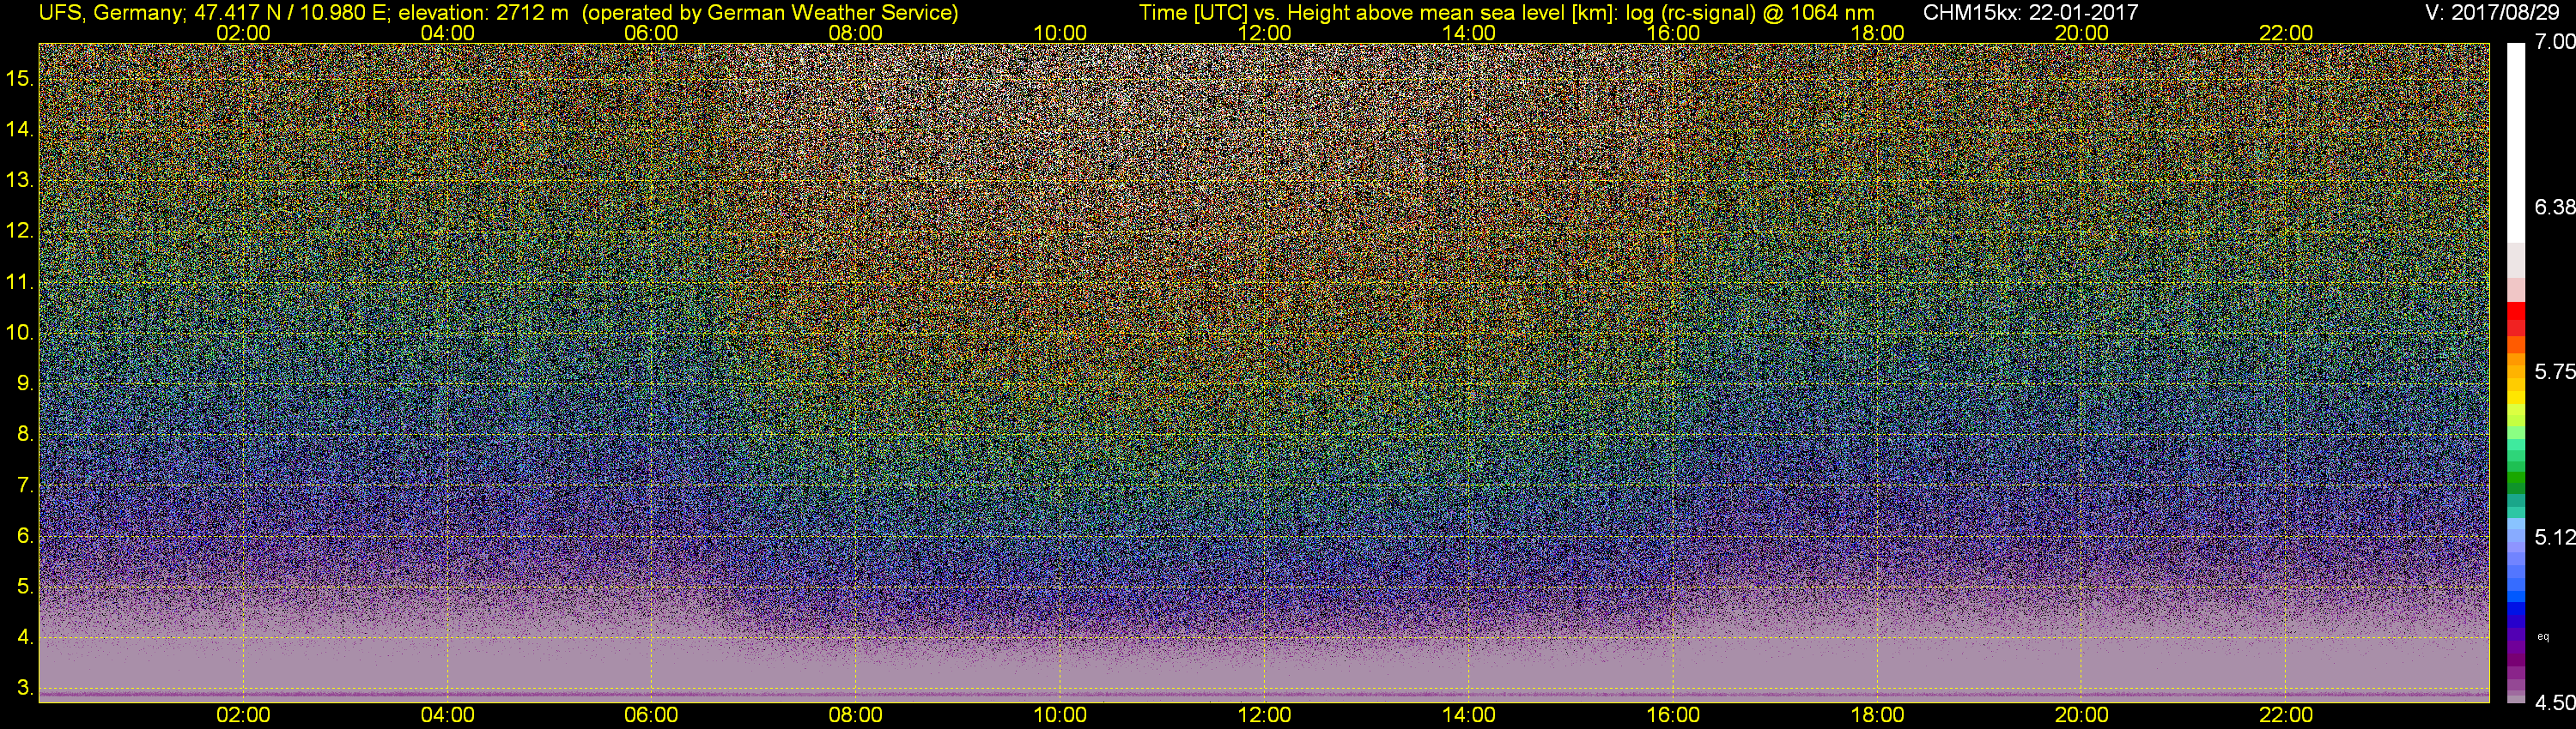Click the "4.50" colorbar minimum value
The image size is (2576, 729).
coord(2555,703)
